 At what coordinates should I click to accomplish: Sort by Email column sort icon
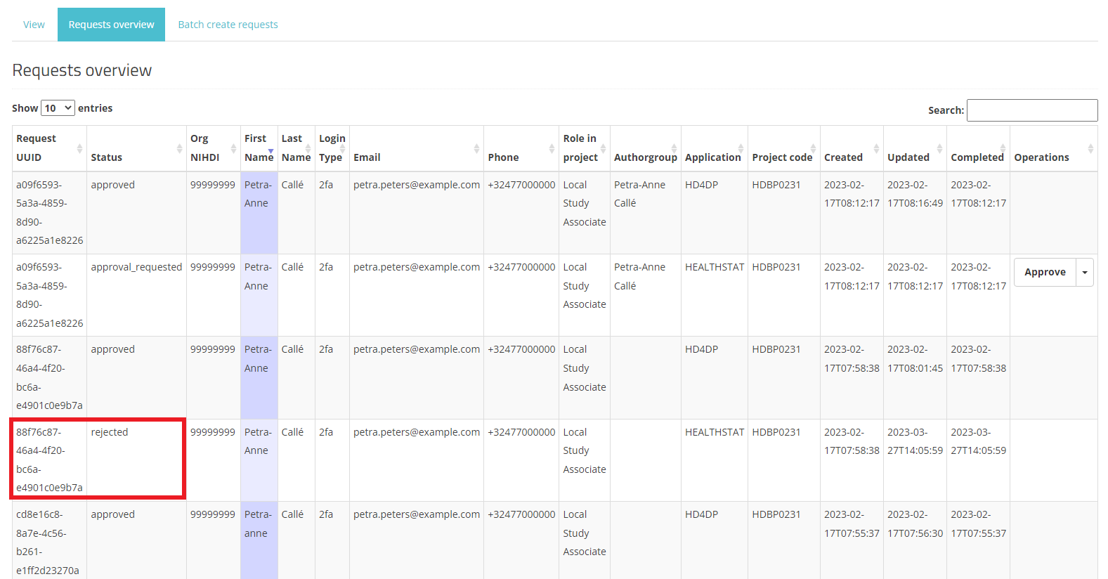(476, 148)
